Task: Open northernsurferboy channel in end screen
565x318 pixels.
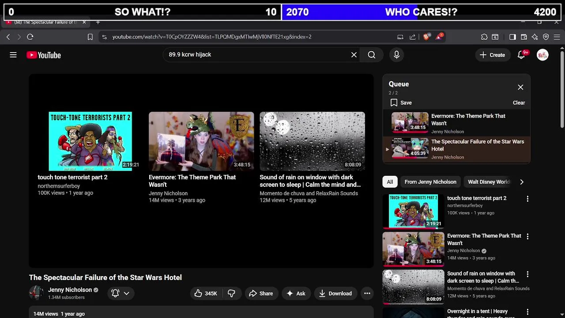Action: coord(59,186)
